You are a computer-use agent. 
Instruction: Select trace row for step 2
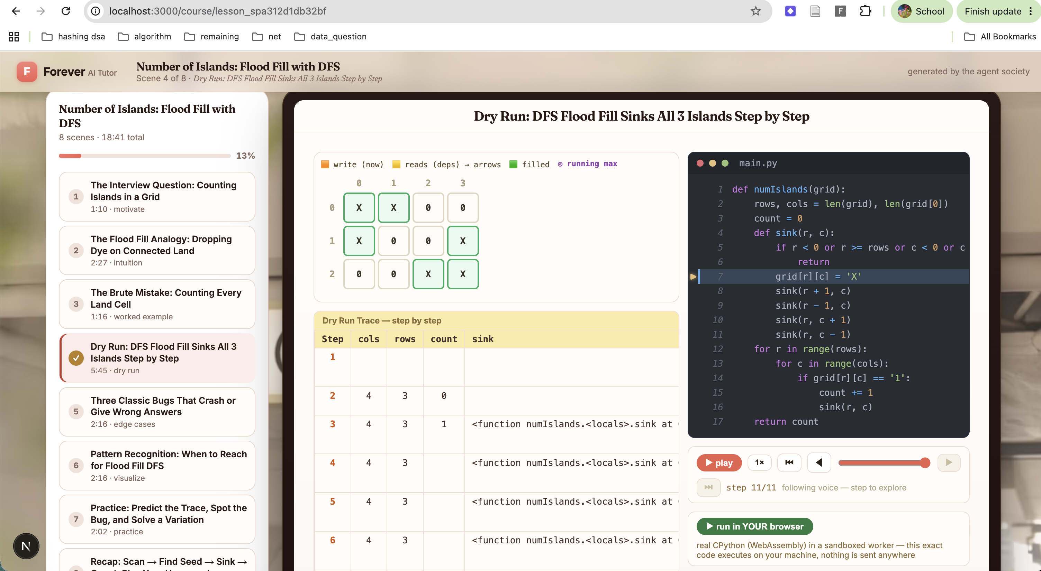click(x=496, y=400)
